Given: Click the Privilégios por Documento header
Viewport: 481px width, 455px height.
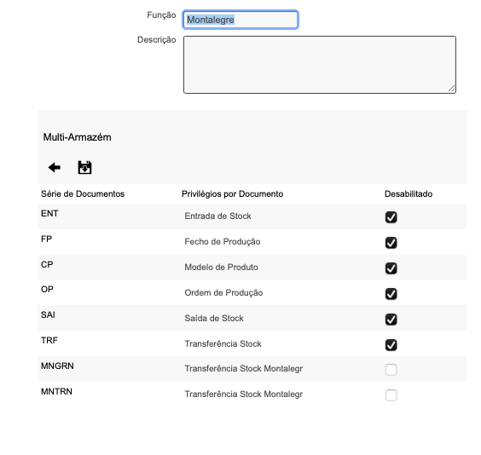Looking at the screenshot, I should tap(232, 194).
